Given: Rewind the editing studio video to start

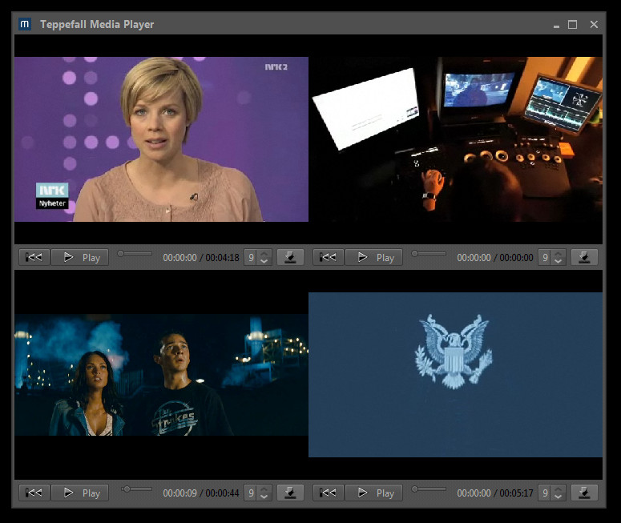Looking at the screenshot, I should (328, 257).
